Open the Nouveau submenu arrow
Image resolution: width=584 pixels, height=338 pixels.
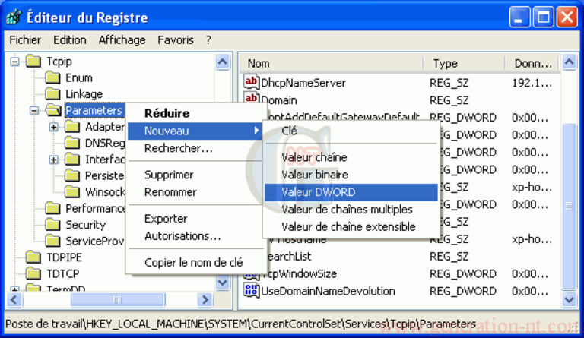(x=256, y=131)
